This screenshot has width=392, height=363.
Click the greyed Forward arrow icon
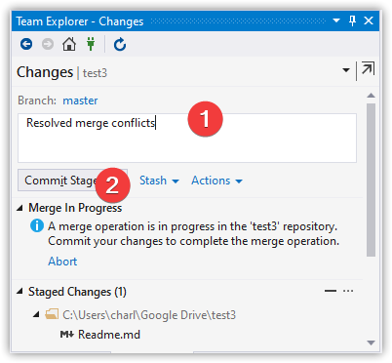(48, 44)
